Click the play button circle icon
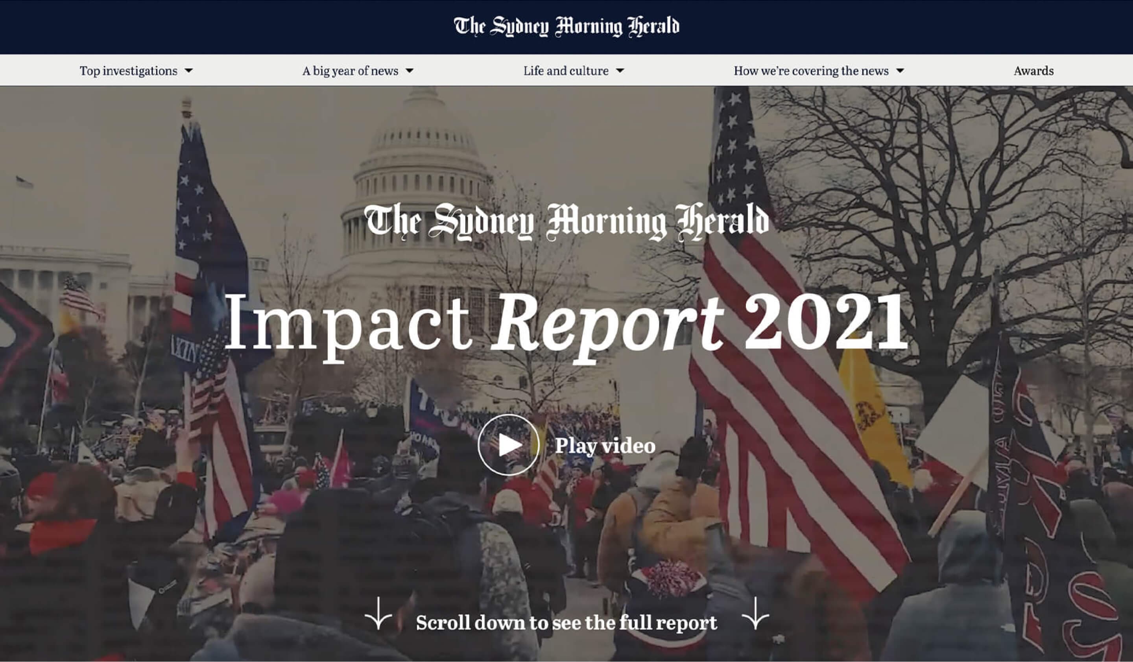Viewport: 1133px width, 662px height. click(508, 445)
